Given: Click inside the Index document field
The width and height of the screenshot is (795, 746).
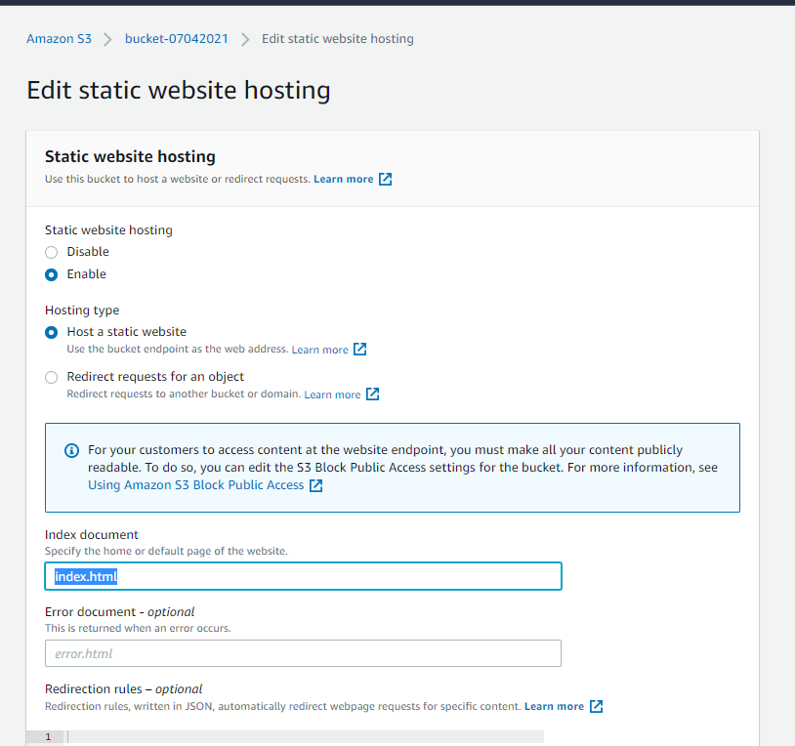Looking at the screenshot, I should [x=303, y=576].
